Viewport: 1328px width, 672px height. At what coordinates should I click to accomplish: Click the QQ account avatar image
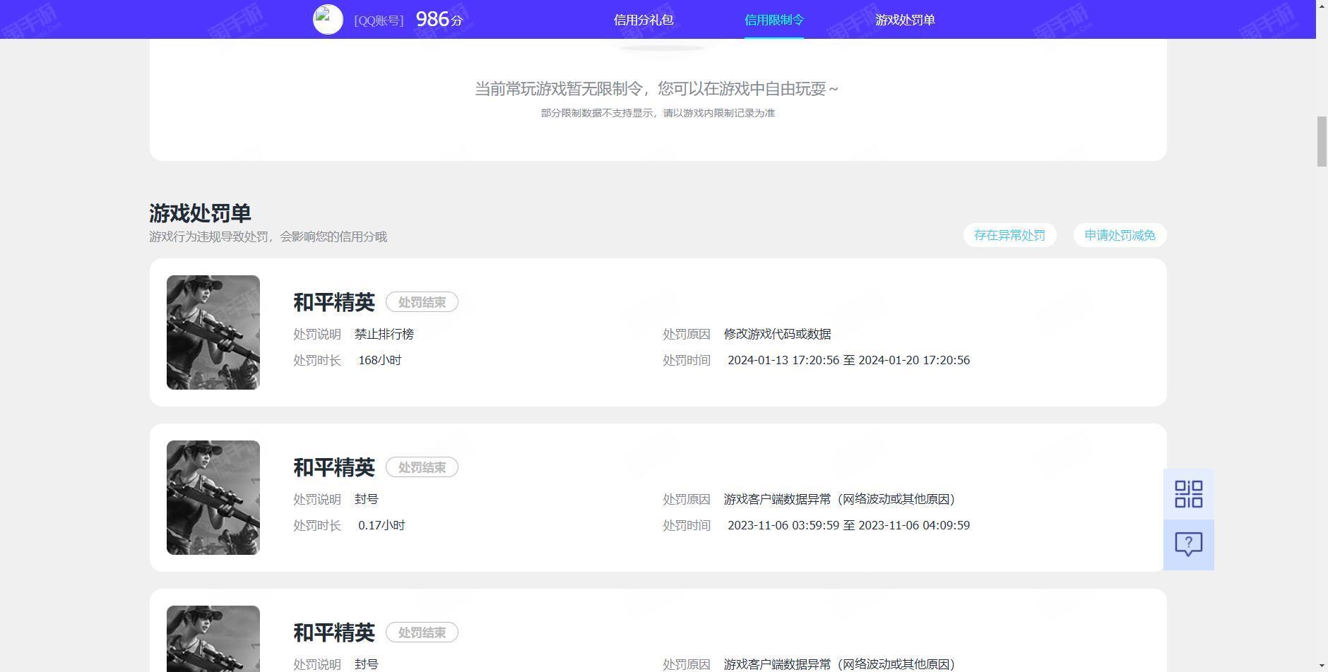pos(328,20)
